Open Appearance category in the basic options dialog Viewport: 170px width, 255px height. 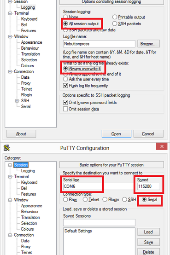coord(31,206)
